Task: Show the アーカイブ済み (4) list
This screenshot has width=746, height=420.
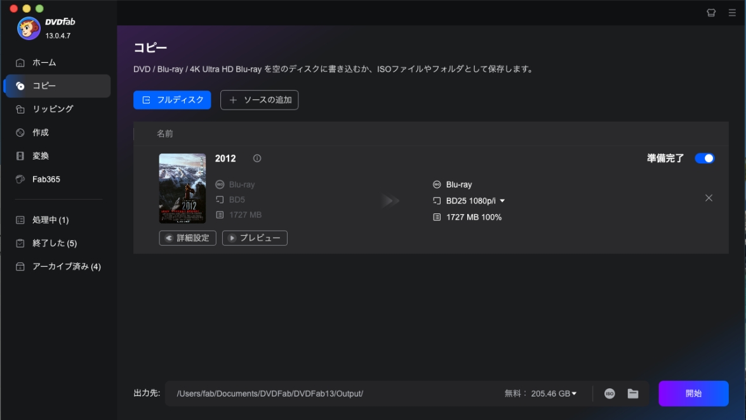Action: tap(58, 266)
